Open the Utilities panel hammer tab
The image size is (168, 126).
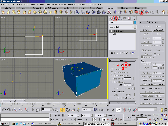[134, 18]
